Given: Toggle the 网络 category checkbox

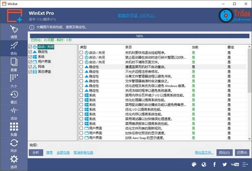Looking at the screenshot, I should point(30,67).
